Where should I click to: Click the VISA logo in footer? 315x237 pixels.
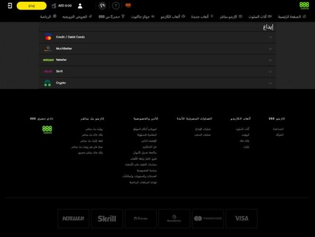coord(241,218)
